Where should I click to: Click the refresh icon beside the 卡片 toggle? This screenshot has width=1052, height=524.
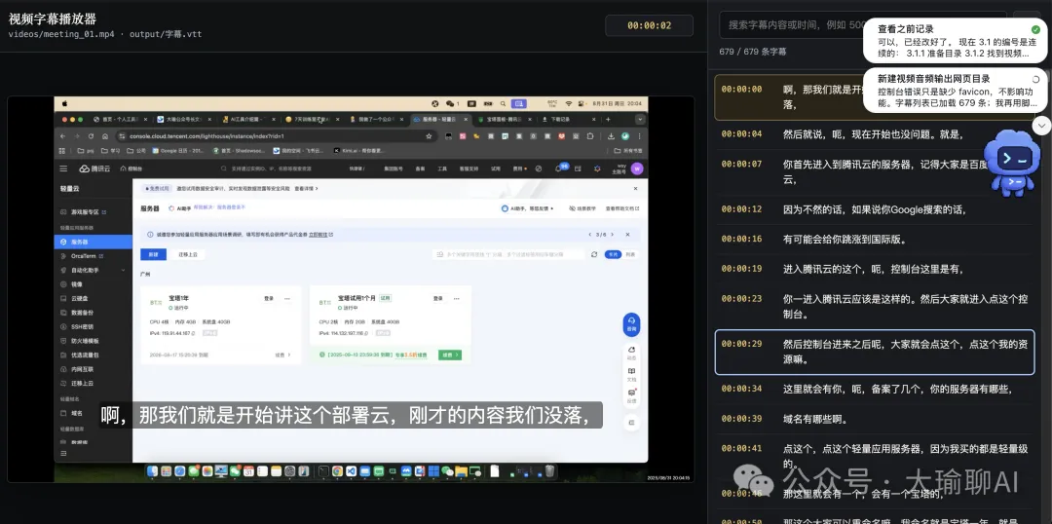tap(594, 254)
